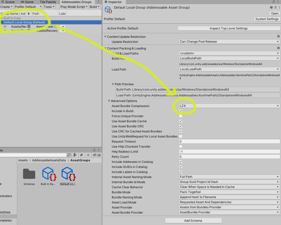
Task: Switch to the Game tab
Action: (27, 2)
